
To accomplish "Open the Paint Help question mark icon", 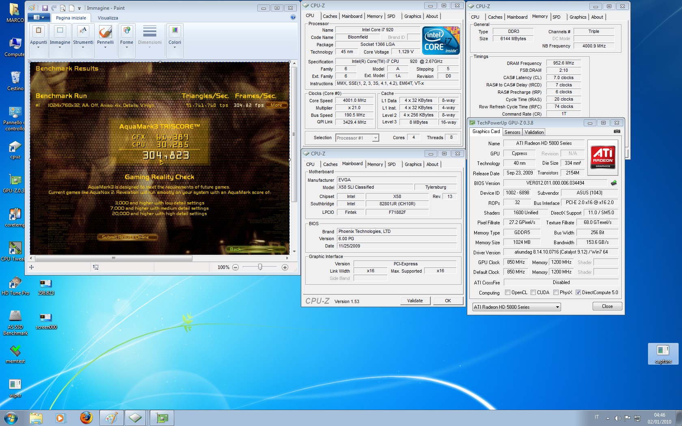I will point(293,17).
